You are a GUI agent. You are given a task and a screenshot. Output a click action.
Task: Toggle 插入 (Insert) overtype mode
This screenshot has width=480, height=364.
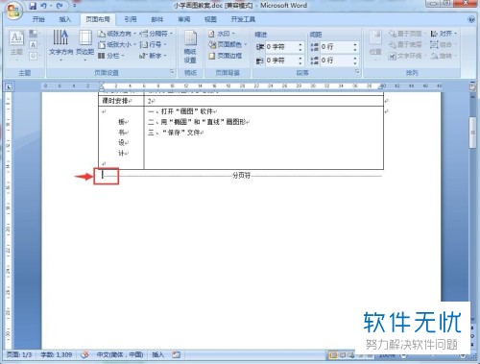point(157,354)
